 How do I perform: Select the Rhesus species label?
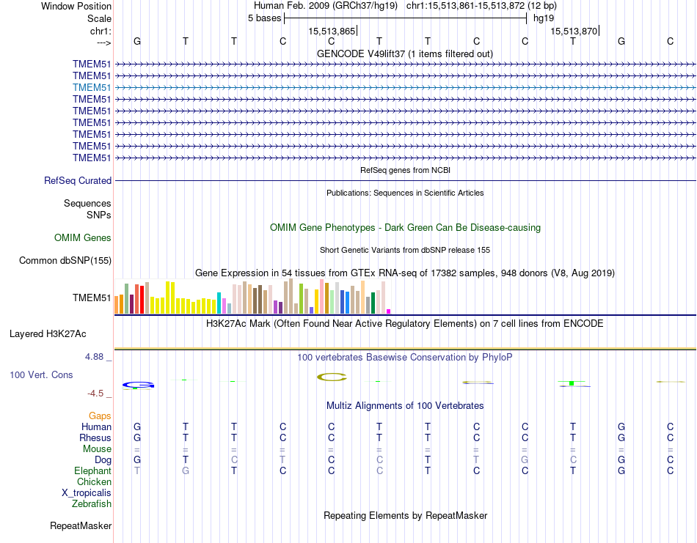click(x=95, y=437)
